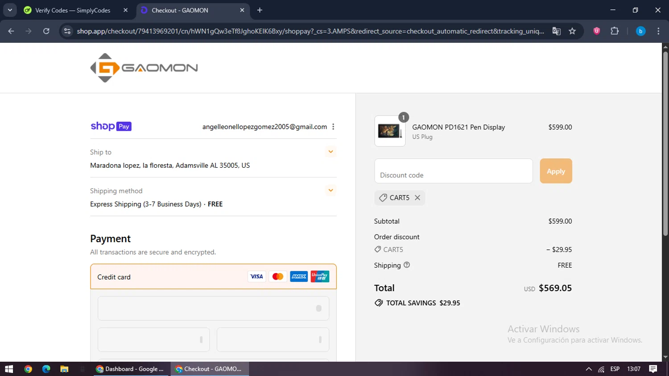The width and height of the screenshot is (669, 376).
Task: Select the Credit card payment option
Action: pyautogui.click(x=213, y=277)
